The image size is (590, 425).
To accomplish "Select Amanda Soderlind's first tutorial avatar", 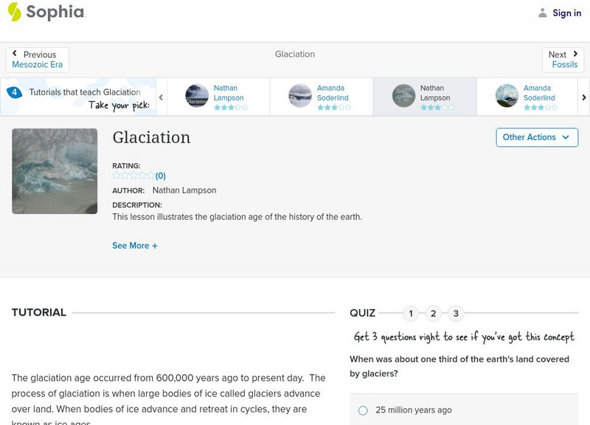I will (x=300, y=95).
